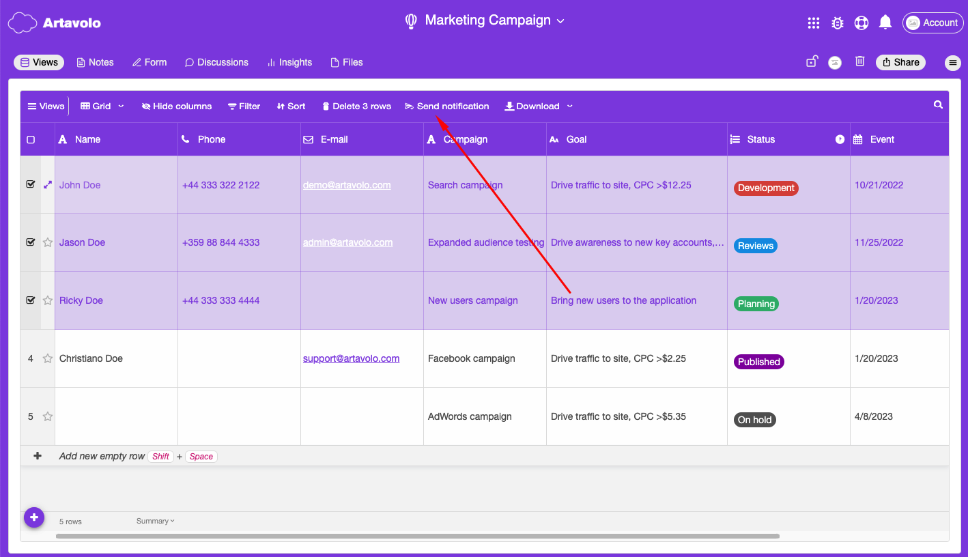This screenshot has height=557, width=968.
Task: Click the Goal column header
Action: [637, 139]
